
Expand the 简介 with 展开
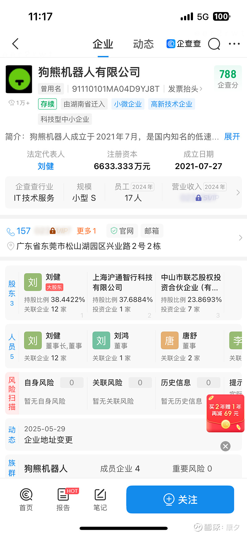click(232, 137)
